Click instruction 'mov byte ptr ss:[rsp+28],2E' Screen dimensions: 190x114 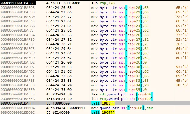coord(120,44)
